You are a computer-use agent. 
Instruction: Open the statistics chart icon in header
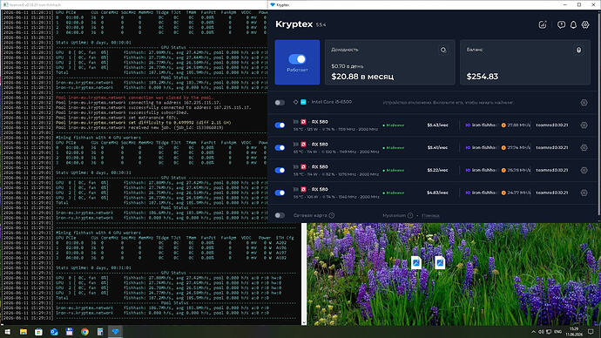(x=543, y=25)
